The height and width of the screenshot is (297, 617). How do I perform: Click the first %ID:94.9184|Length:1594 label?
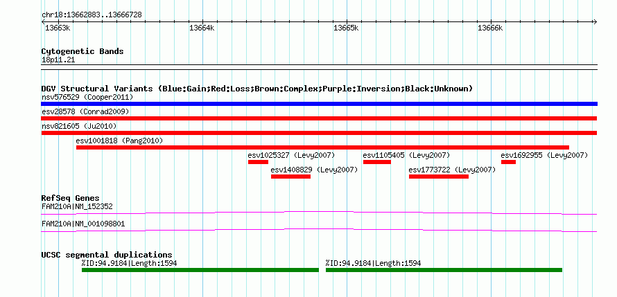tap(130, 263)
